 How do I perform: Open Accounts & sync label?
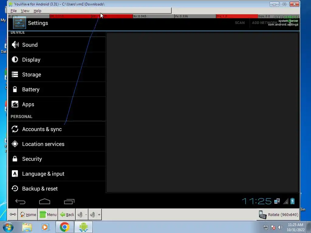tap(42, 129)
